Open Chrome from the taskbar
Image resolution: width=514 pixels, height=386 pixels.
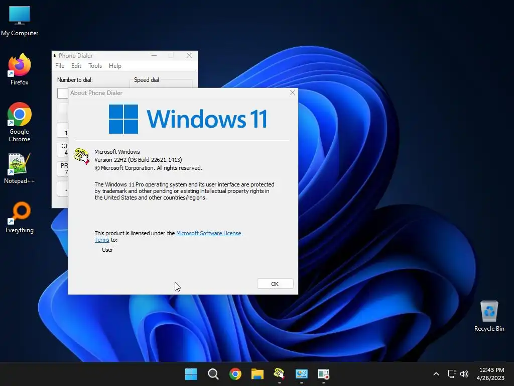coord(235,374)
